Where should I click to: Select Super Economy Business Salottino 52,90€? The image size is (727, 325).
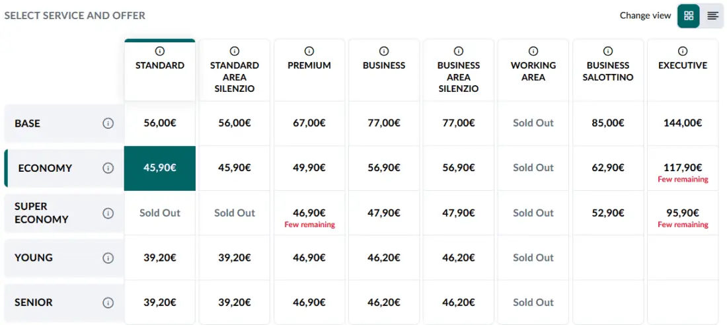click(x=608, y=213)
